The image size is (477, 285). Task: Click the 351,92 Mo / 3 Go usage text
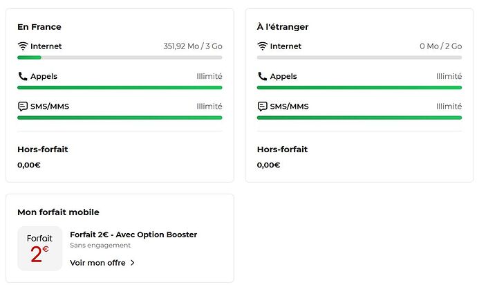[x=193, y=46]
